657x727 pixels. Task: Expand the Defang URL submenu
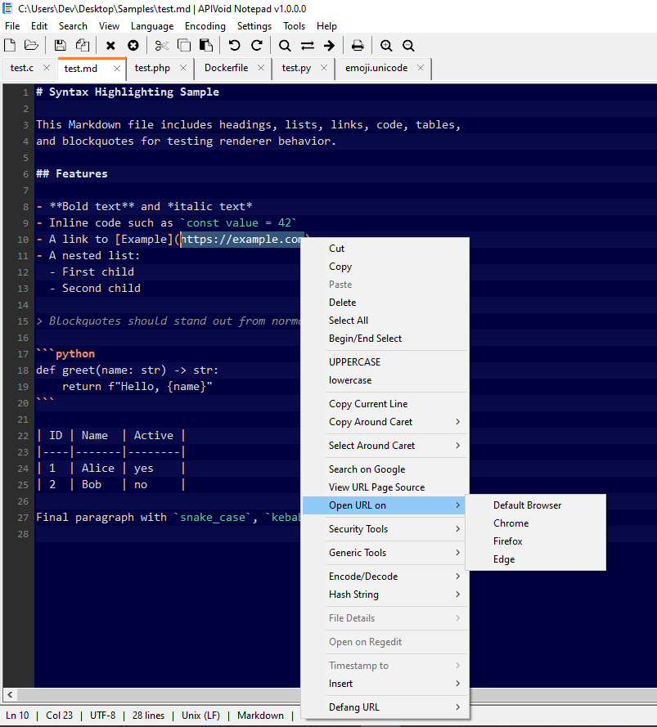click(385, 707)
